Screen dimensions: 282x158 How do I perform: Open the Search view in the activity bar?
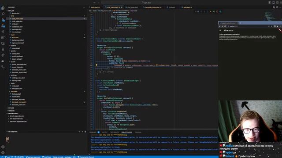[3, 14]
